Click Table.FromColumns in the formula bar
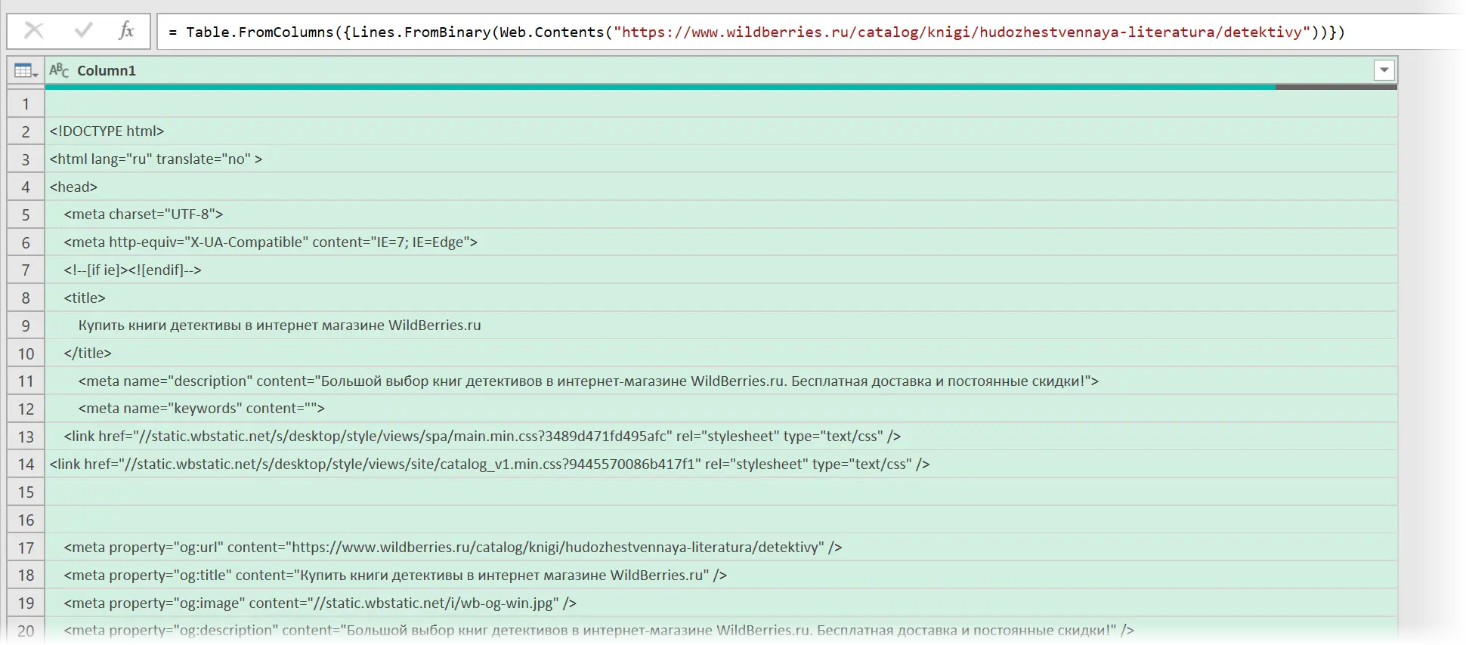Viewport: 1466px width, 645px height. [x=259, y=32]
